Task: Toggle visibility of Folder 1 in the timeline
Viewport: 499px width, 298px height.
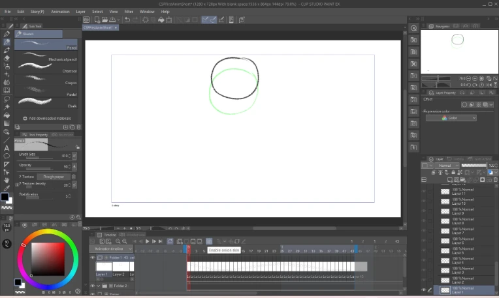Action: [x=93, y=258]
